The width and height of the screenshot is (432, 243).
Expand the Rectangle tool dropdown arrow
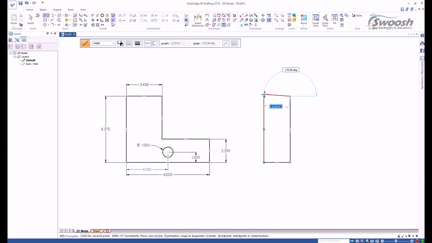49,20
